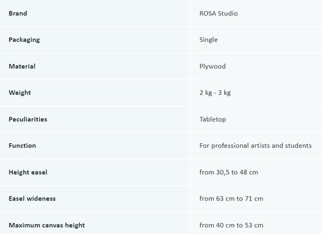Click the 'Brand' label
Screen dimensions: 322x234
pyautogui.click(x=18, y=14)
